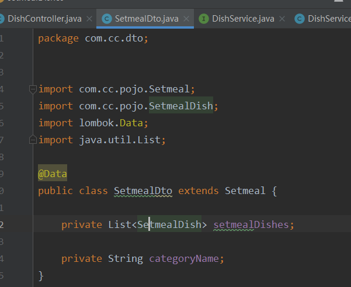Image resolution: width=351 pixels, height=287 pixels.
Task: Click the @Data annotation
Action: 53,174
